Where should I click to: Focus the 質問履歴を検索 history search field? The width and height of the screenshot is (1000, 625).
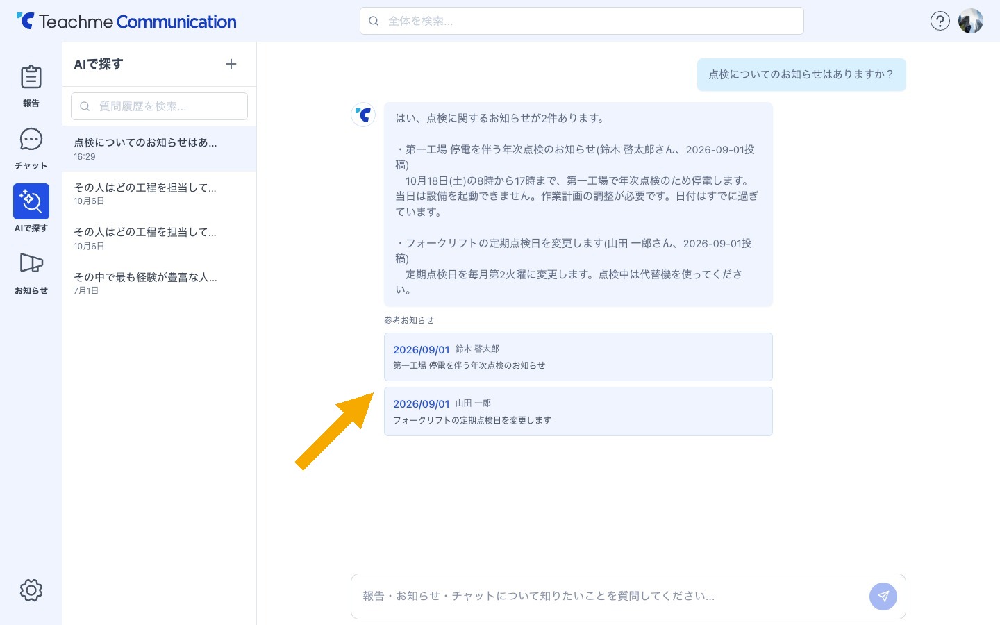click(x=159, y=106)
